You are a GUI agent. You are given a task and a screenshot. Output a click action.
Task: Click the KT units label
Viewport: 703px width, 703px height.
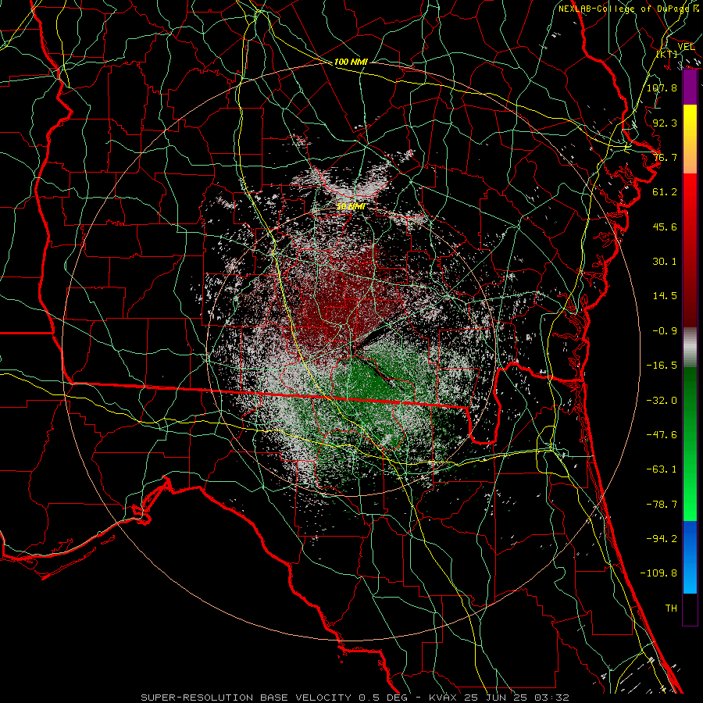coord(667,54)
